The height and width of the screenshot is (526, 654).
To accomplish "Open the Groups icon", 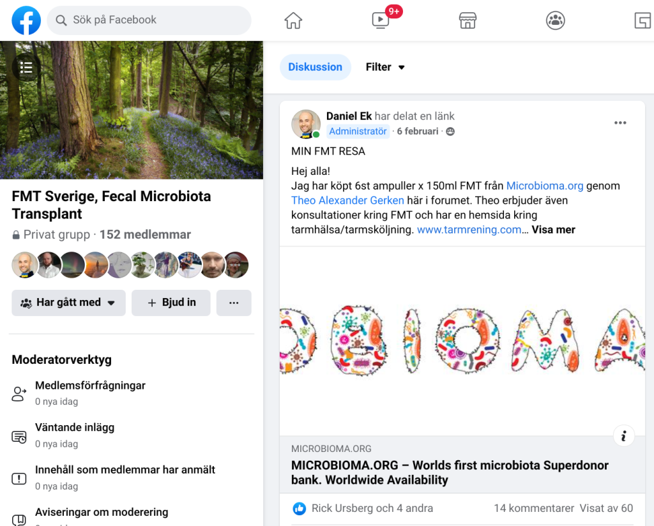I will click(x=555, y=20).
